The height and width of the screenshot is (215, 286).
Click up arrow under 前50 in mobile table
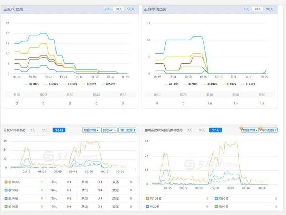(x=263, y=103)
